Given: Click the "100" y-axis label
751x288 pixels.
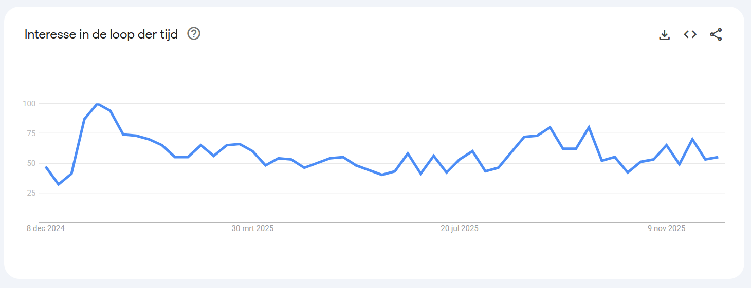Looking at the screenshot, I should pos(29,104).
